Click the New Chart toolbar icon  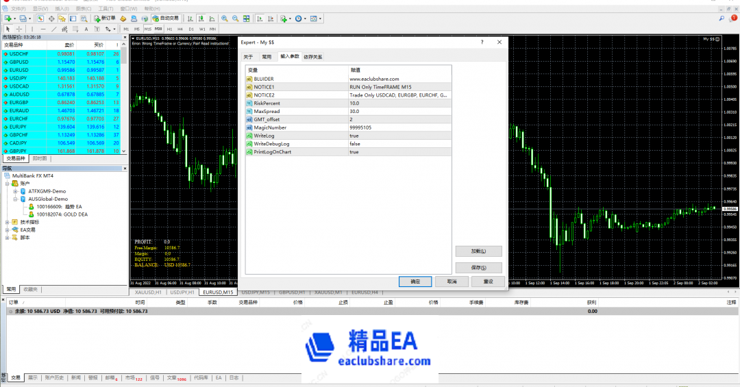(8, 18)
